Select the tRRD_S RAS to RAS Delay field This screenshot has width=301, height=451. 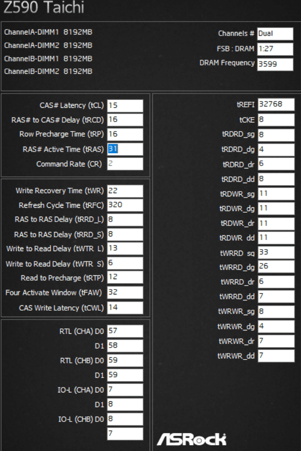[125, 234]
